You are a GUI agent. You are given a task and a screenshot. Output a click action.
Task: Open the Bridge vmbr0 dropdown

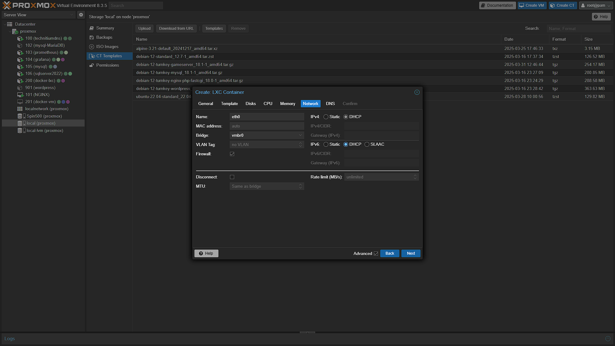300,136
